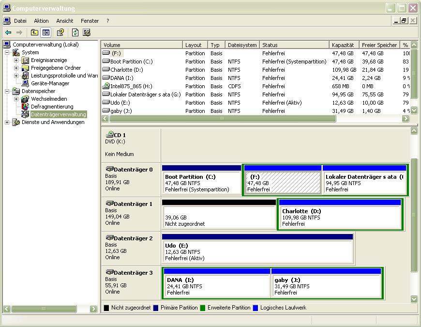
Task: Collapse the System tree node
Action: [7, 52]
